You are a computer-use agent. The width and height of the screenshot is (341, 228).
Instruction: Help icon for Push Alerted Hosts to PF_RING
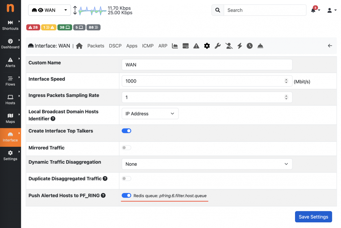[x=103, y=195]
